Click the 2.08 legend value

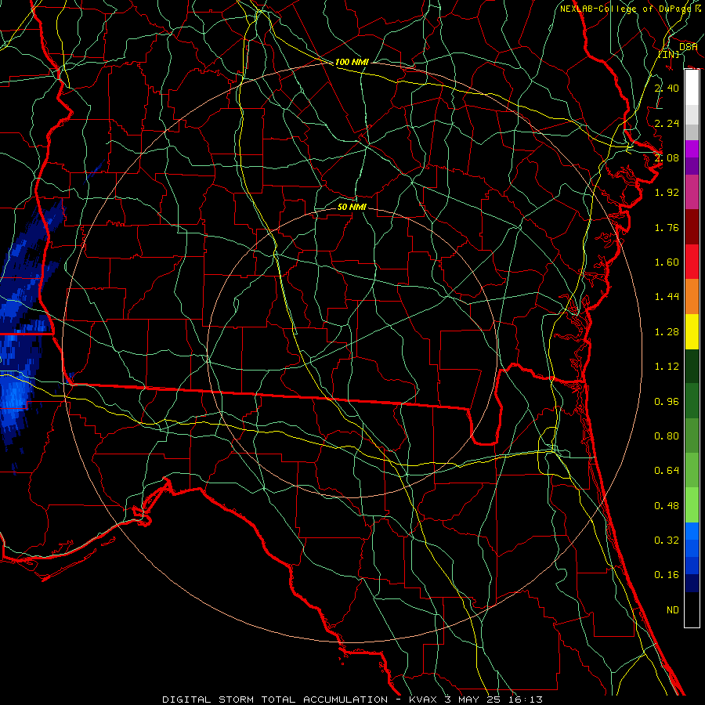[x=667, y=157]
